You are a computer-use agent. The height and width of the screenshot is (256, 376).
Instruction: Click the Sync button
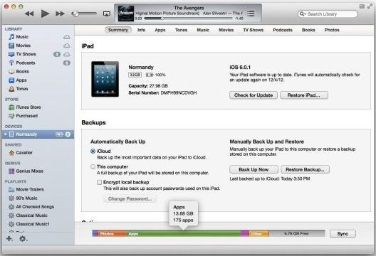[343, 233]
